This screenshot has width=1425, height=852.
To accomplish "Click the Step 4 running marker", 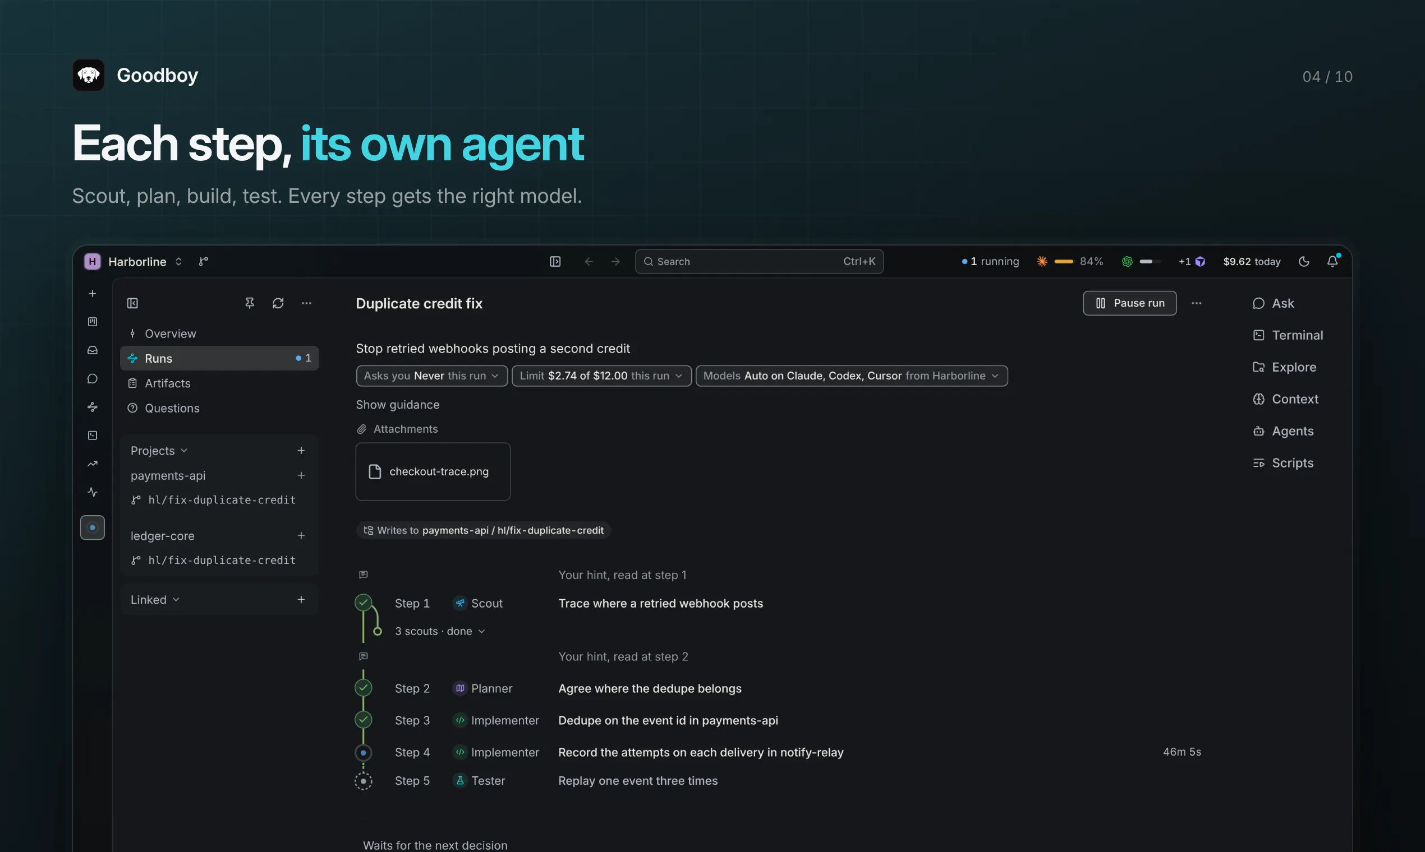I will [363, 753].
